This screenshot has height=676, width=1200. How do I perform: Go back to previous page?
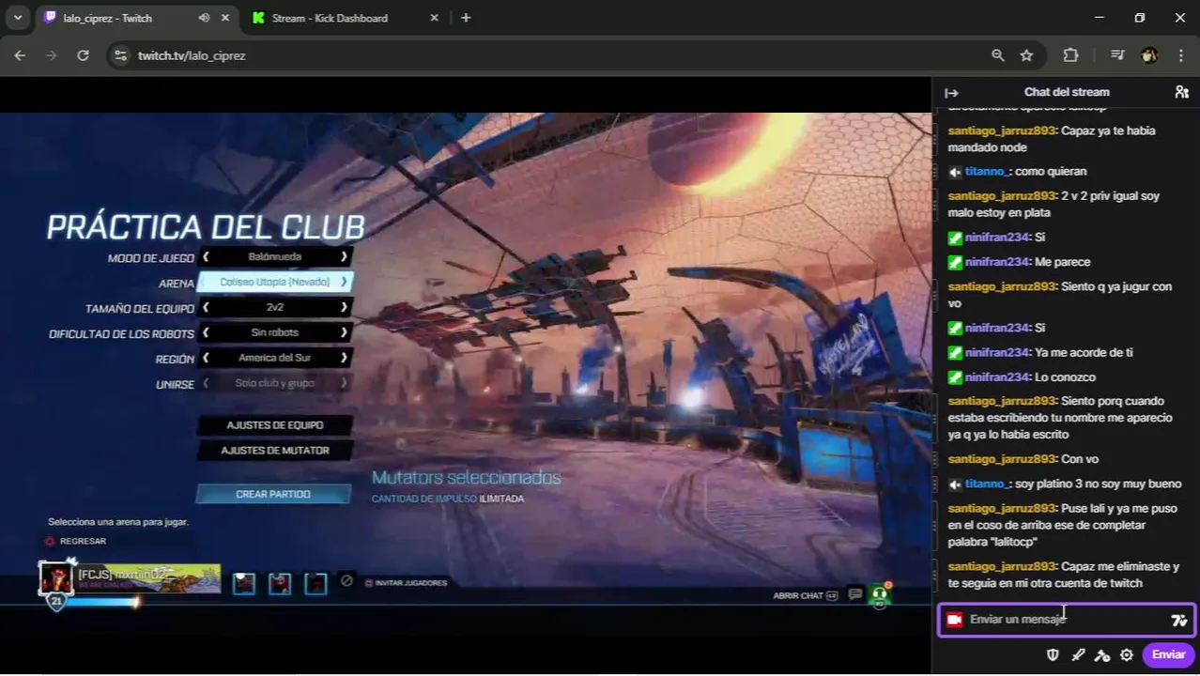click(x=20, y=55)
